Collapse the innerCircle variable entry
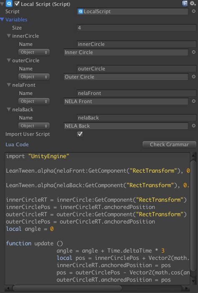The width and height of the screenshot is (198, 293). tap(9, 36)
